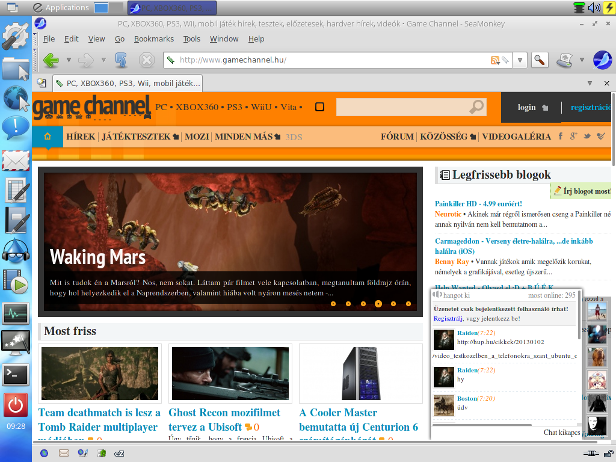Click the RSS feed icon in address bar
616x462 pixels.
click(494, 60)
